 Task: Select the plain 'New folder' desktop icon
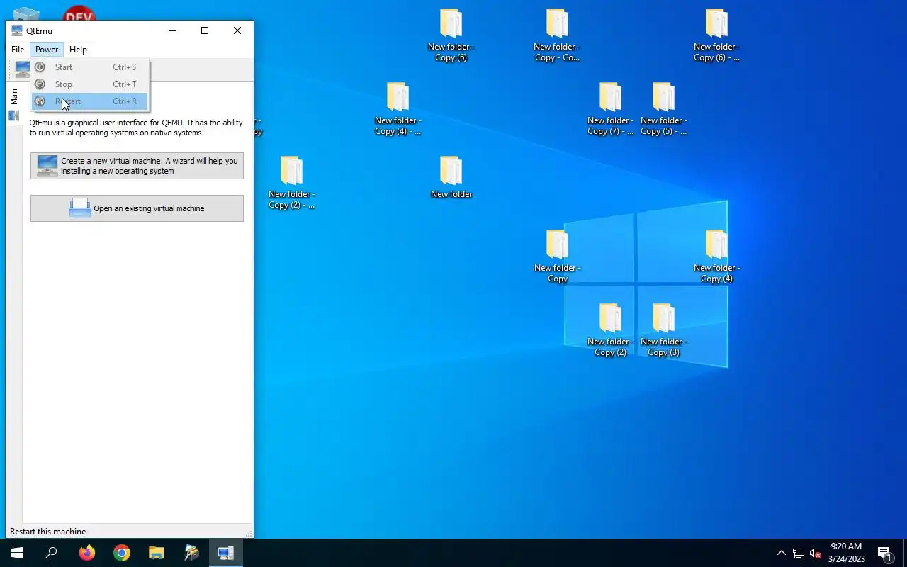click(x=451, y=177)
